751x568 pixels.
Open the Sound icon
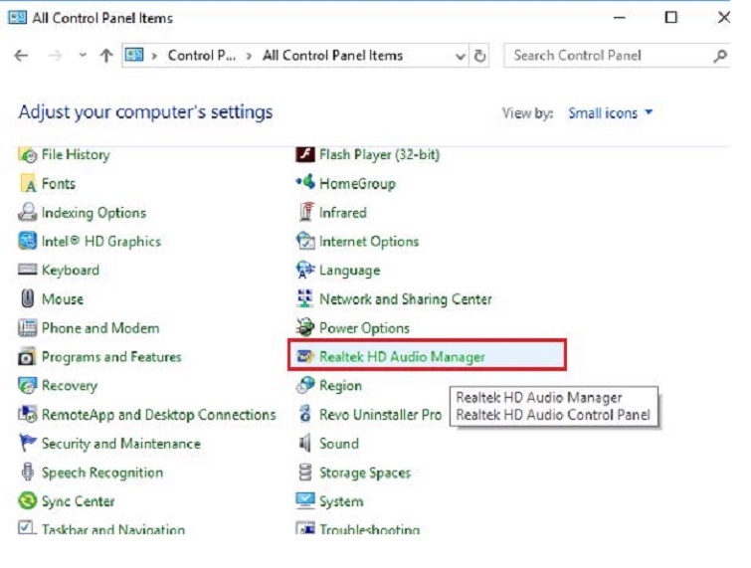(306, 445)
